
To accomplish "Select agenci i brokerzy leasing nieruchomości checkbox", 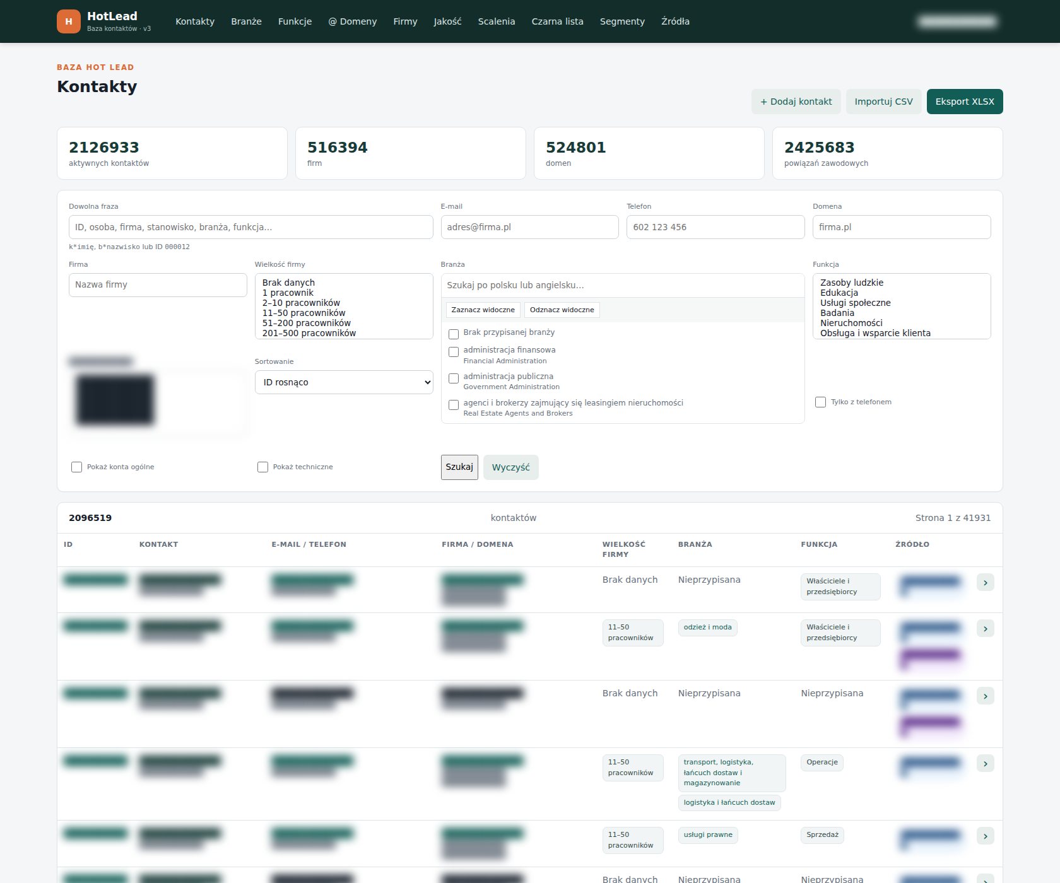I will coord(453,404).
